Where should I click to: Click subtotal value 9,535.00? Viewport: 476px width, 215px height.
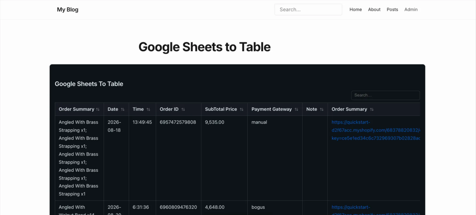tap(215, 122)
